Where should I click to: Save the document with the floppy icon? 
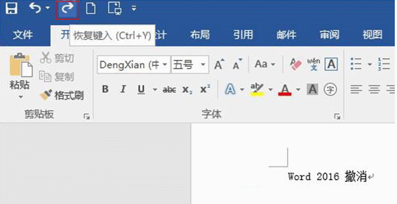point(12,8)
